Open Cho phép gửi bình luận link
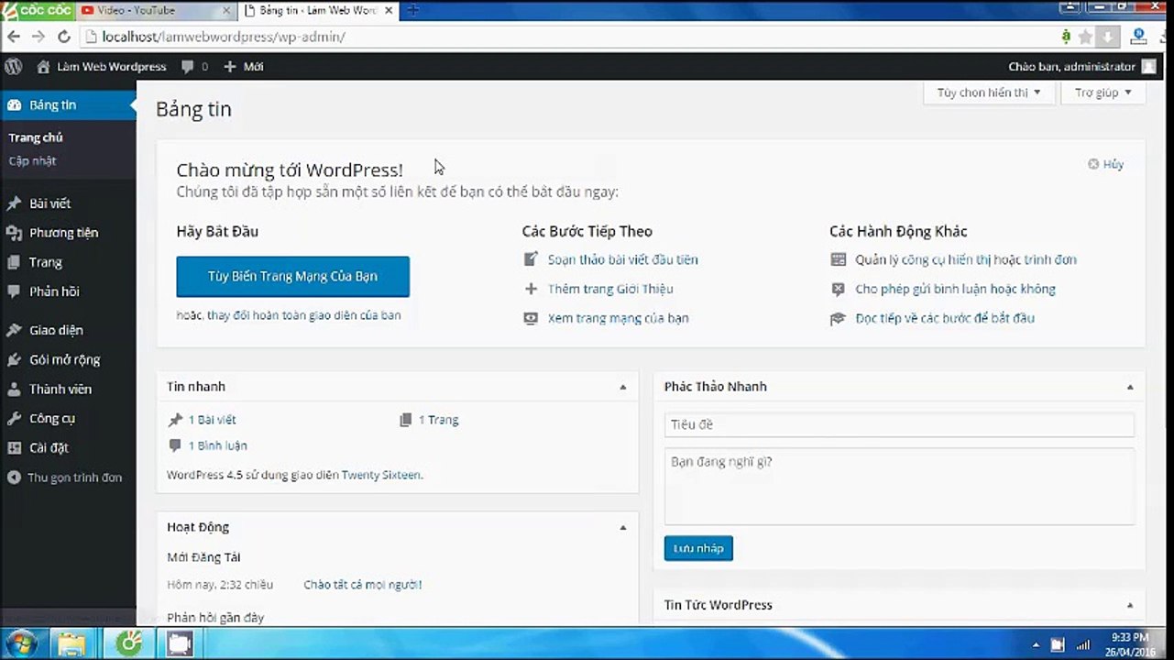This screenshot has width=1174, height=660. tap(955, 289)
